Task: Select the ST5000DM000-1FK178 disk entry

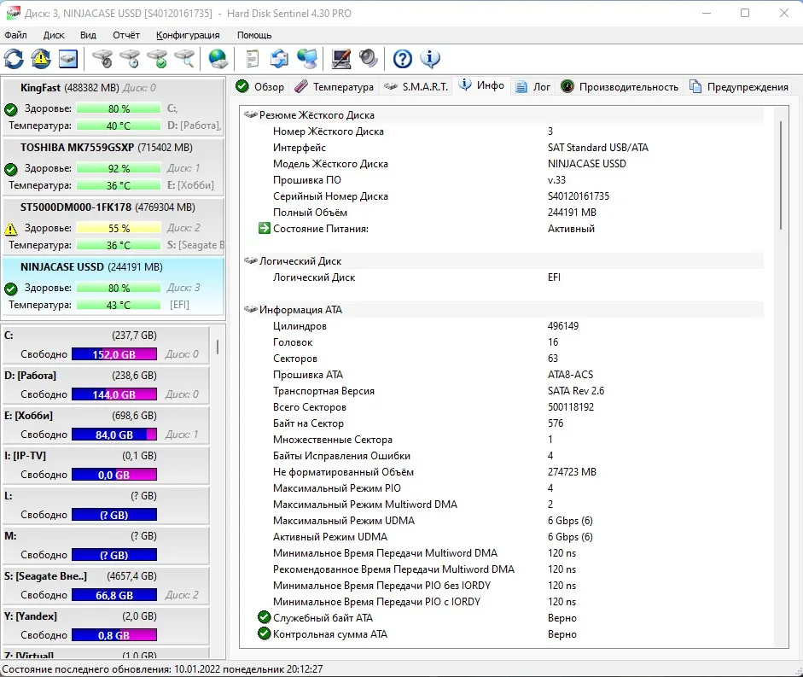Action: click(74, 207)
